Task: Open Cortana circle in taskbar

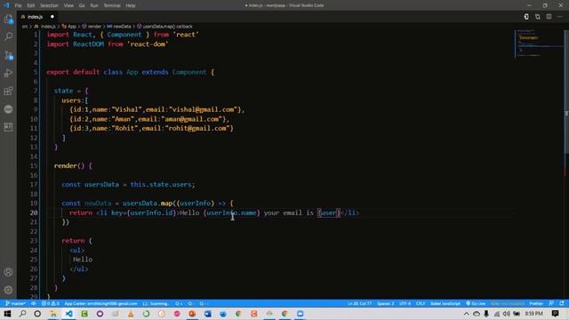Action: coord(37,314)
